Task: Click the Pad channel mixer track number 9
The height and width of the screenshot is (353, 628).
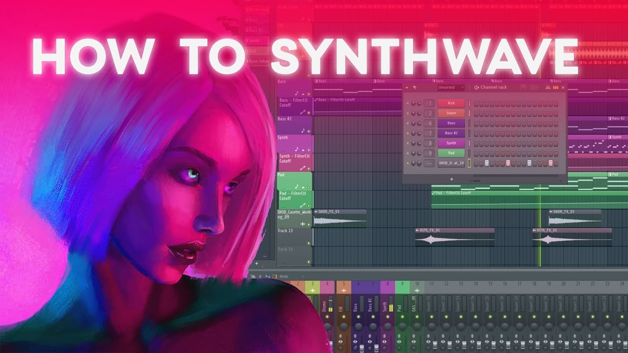Action: coord(429,153)
